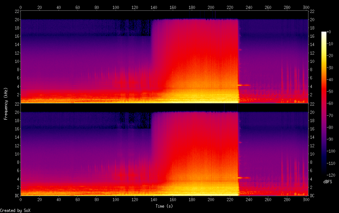
Task: Click the 'DC' label on the lower left axis
Action: tap(16, 195)
